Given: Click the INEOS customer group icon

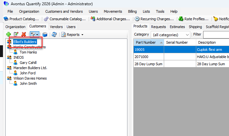Looking at the screenshot, I should point(9,57).
